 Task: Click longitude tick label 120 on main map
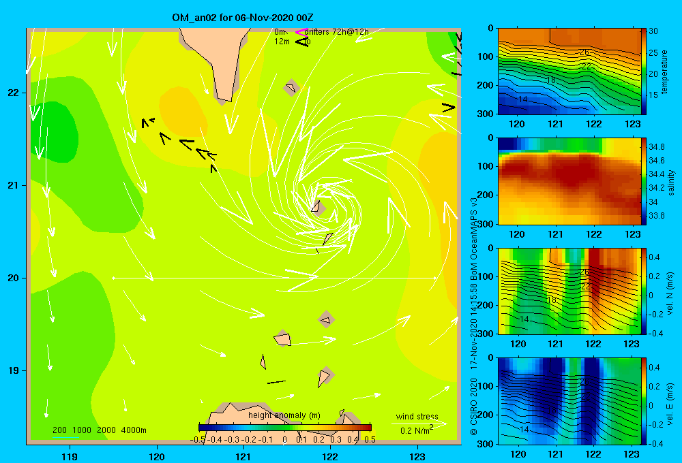point(157,456)
